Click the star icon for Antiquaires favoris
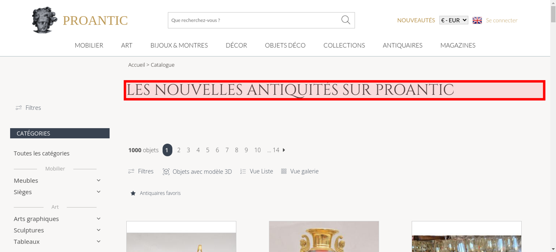 coord(133,193)
